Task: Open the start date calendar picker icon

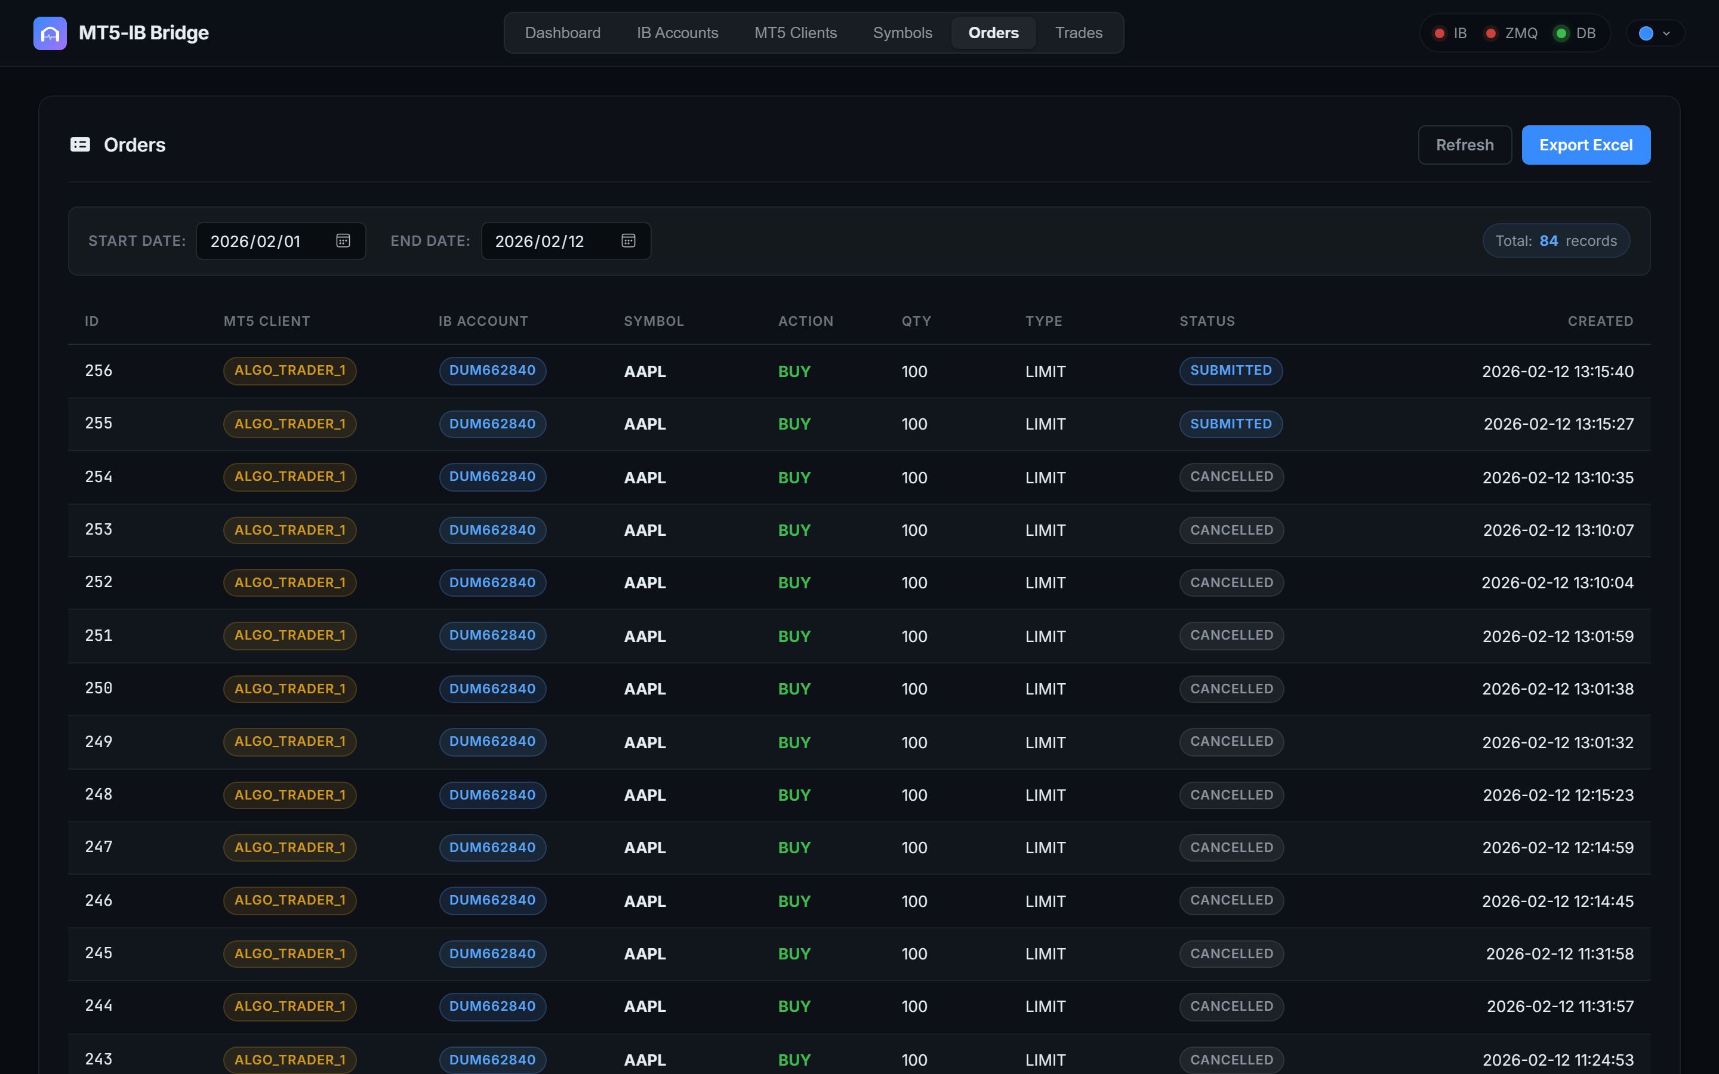Action: 343,241
